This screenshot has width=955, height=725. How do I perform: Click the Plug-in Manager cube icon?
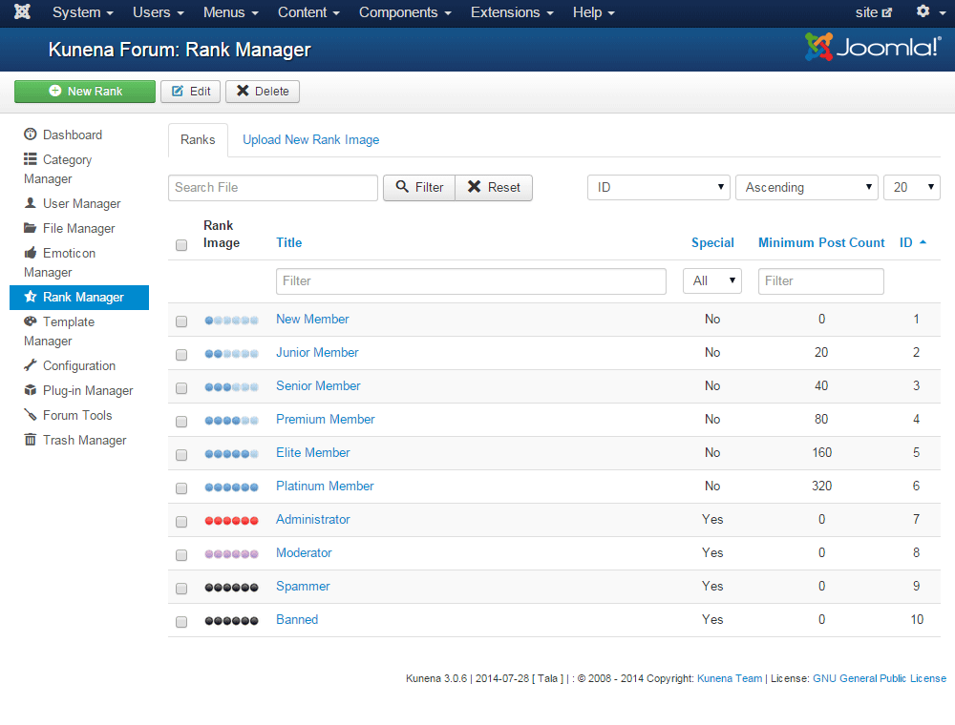tap(30, 390)
